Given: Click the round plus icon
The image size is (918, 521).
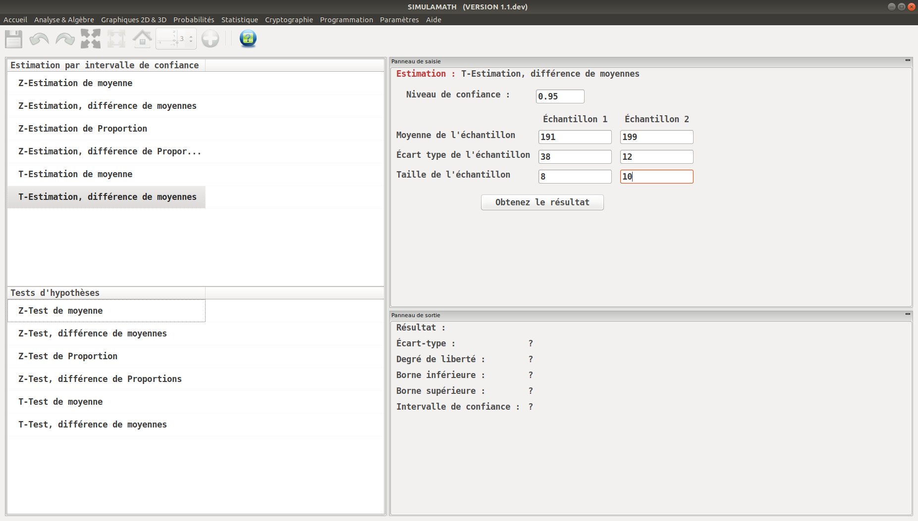Looking at the screenshot, I should [210, 39].
